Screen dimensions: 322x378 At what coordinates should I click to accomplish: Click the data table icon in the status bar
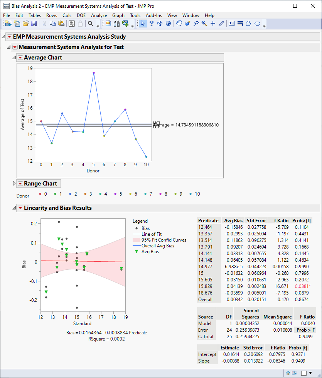click(294, 373)
